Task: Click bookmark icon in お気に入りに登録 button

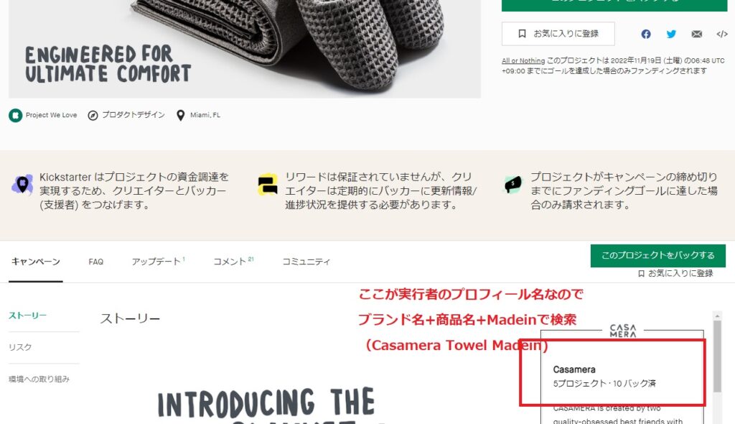Action: pyautogui.click(x=522, y=34)
